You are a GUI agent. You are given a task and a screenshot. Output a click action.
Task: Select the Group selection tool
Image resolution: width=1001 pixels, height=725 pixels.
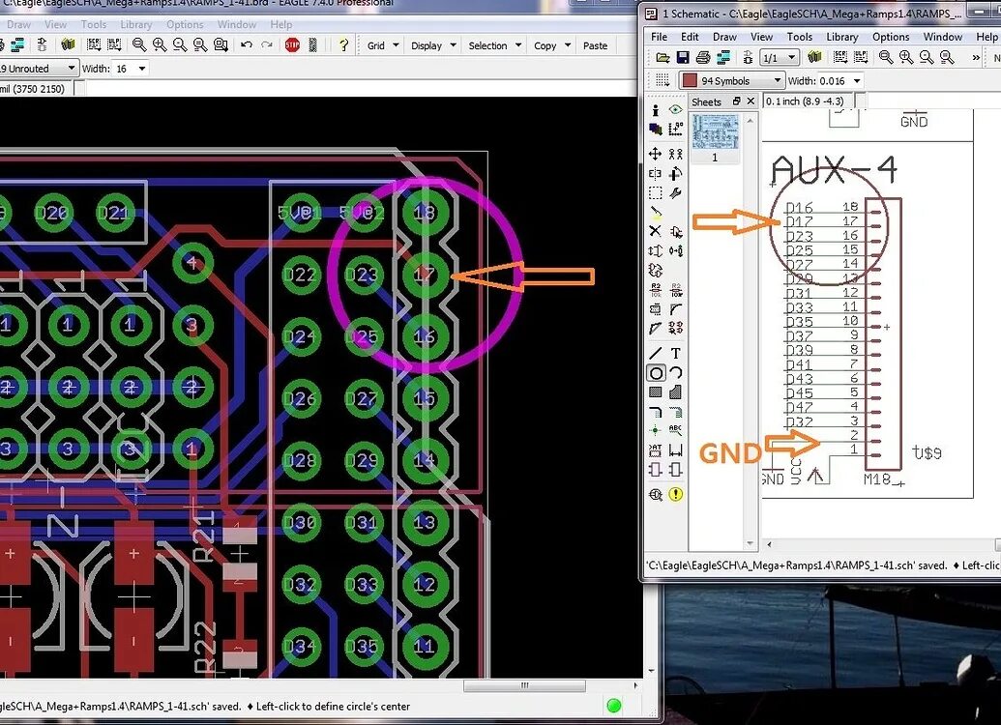(655, 192)
